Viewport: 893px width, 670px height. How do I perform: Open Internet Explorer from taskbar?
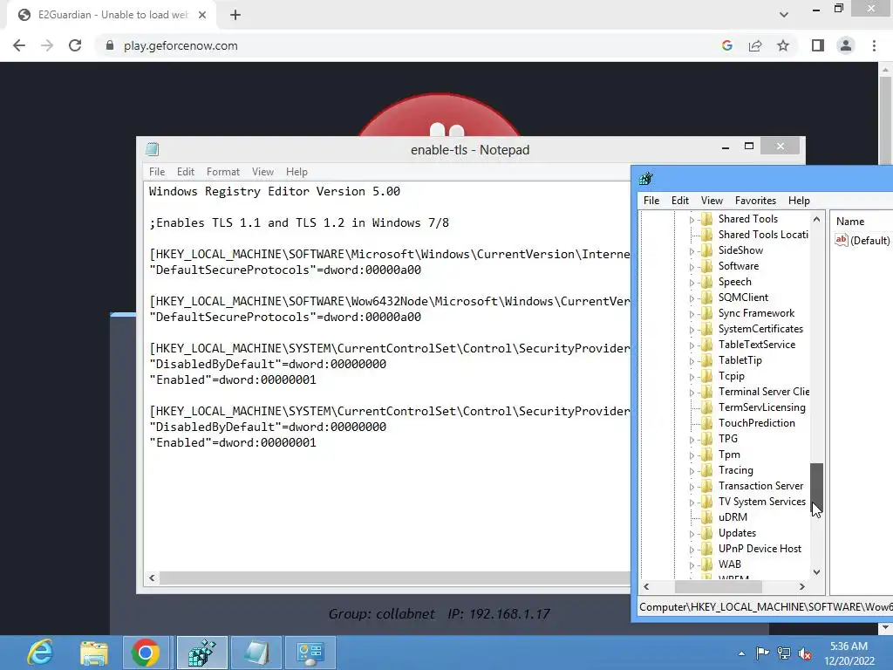pos(40,653)
